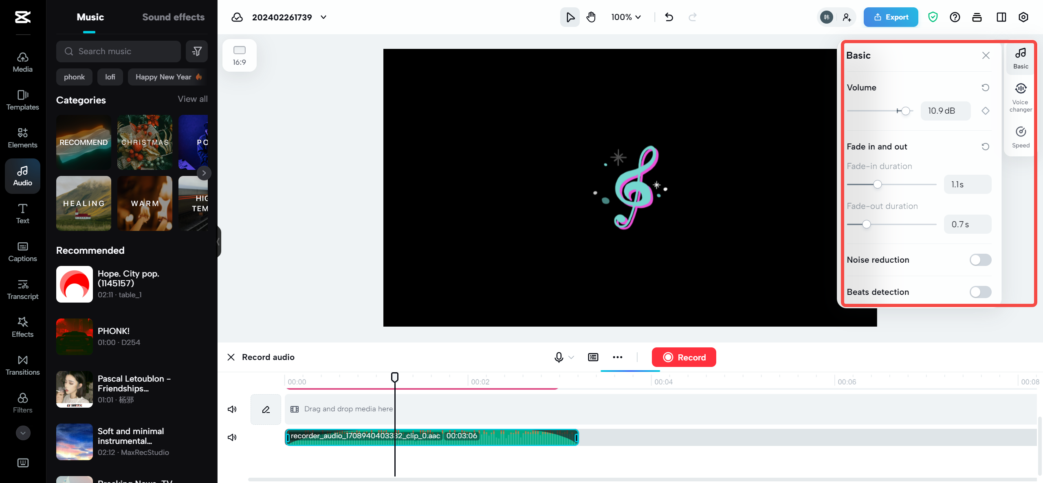Select the CHRISTMAS category thumbnail

pos(145,142)
